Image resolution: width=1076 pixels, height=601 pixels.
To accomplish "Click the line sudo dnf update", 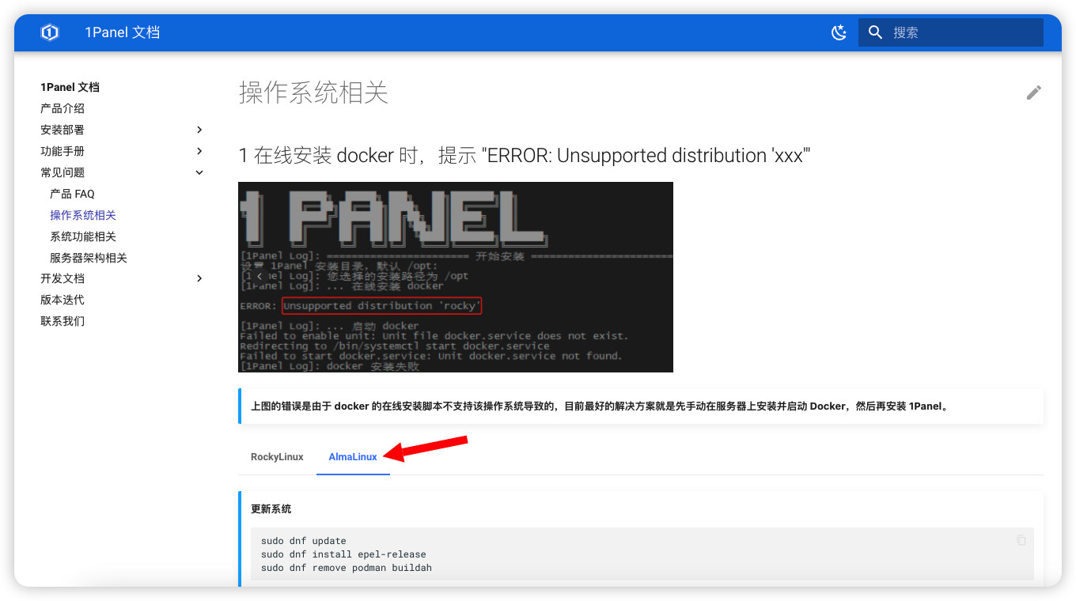I will [x=304, y=541].
